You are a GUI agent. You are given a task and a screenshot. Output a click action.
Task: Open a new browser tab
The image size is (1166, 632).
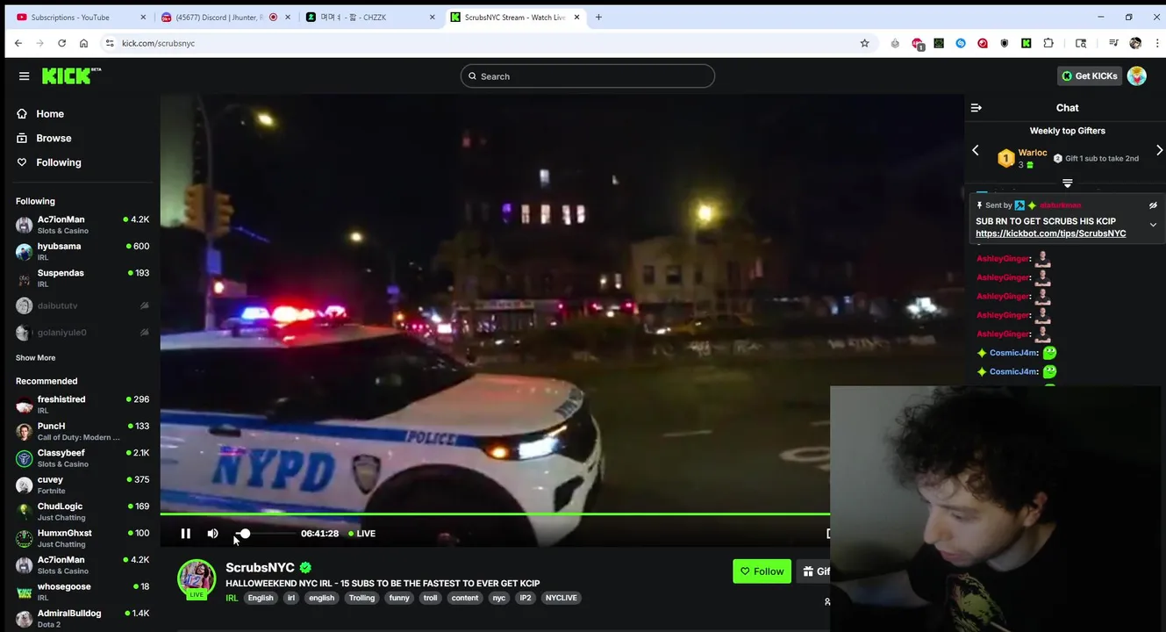pos(598,17)
